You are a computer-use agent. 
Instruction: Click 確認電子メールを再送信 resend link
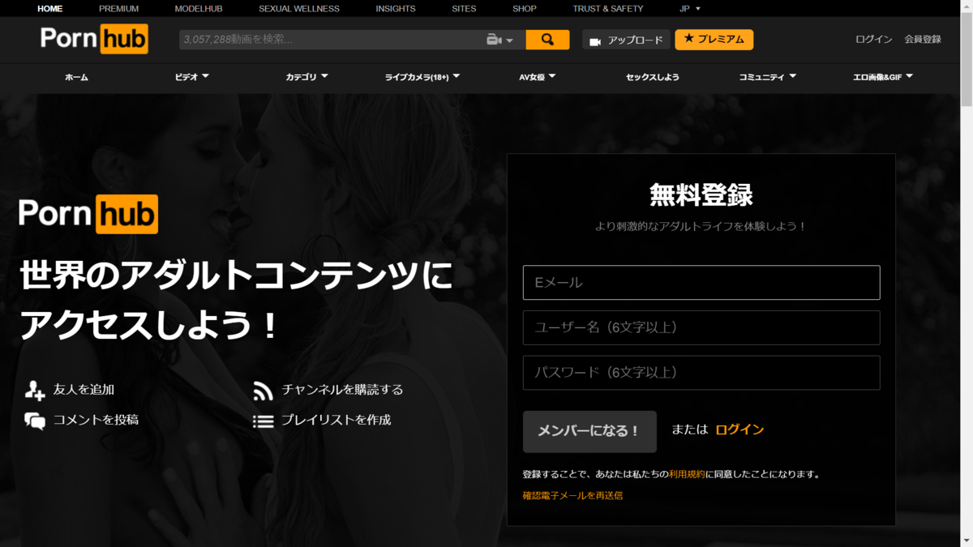(572, 495)
